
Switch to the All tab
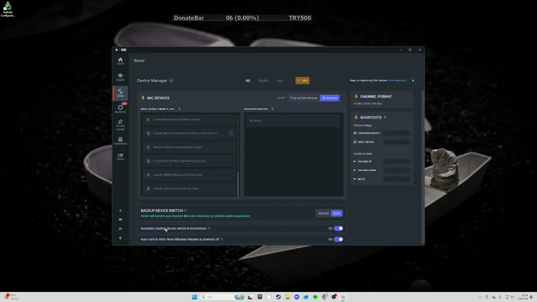tap(248, 81)
